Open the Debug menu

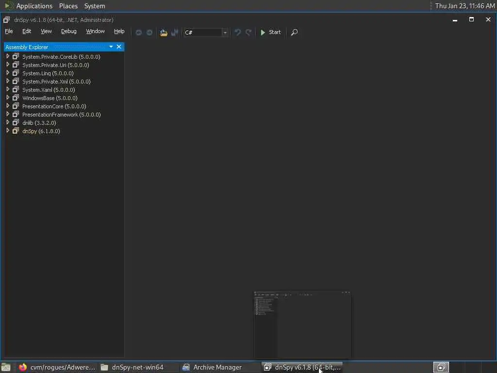(x=69, y=31)
